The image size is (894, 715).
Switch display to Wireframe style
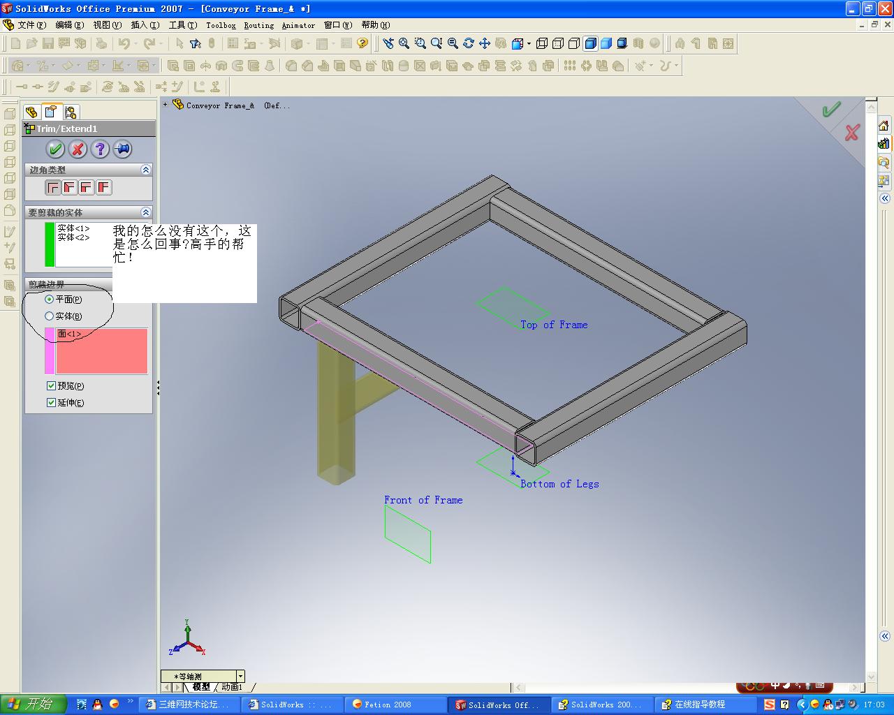[x=542, y=44]
